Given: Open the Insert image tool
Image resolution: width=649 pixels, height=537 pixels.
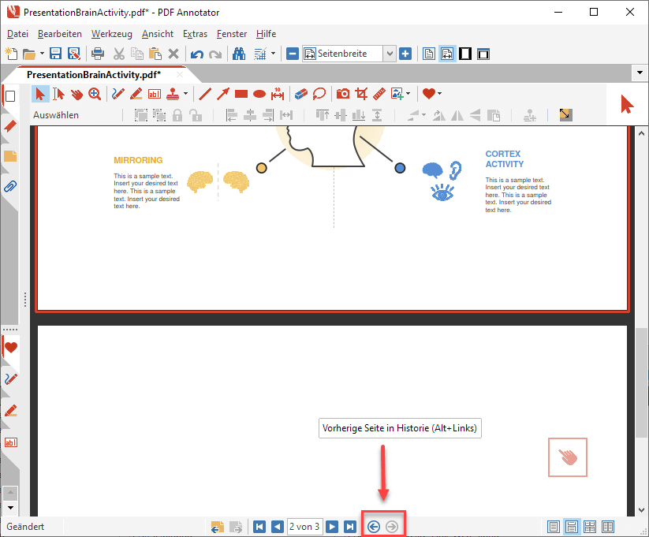Looking at the screenshot, I should [397, 94].
